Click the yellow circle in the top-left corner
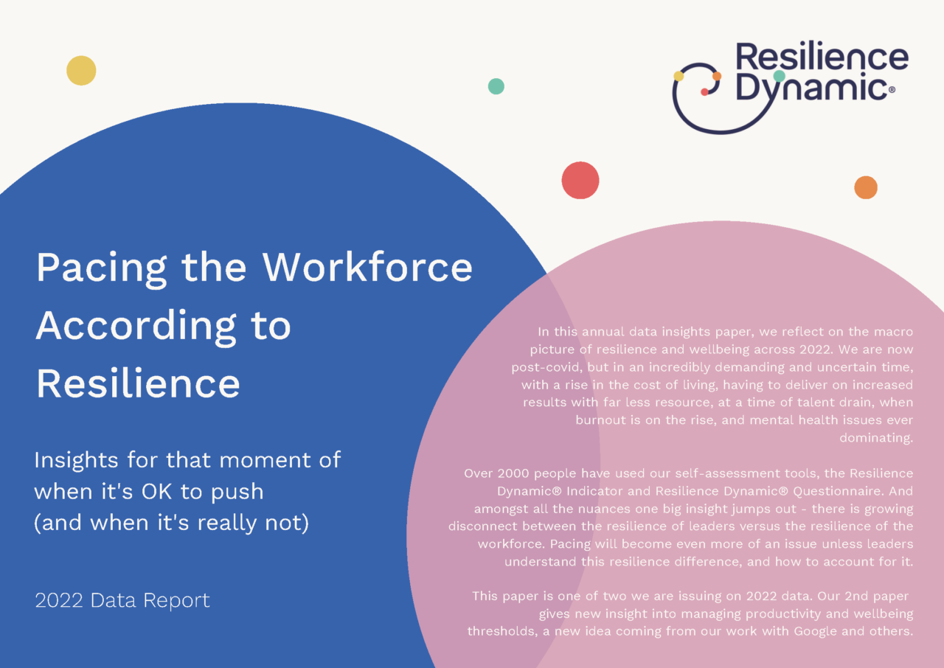Image resolution: width=944 pixels, height=668 pixels. pyautogui.click(x=82, y=70)
